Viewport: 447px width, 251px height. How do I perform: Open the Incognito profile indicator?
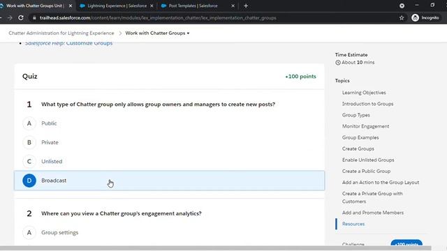[425, 17]
